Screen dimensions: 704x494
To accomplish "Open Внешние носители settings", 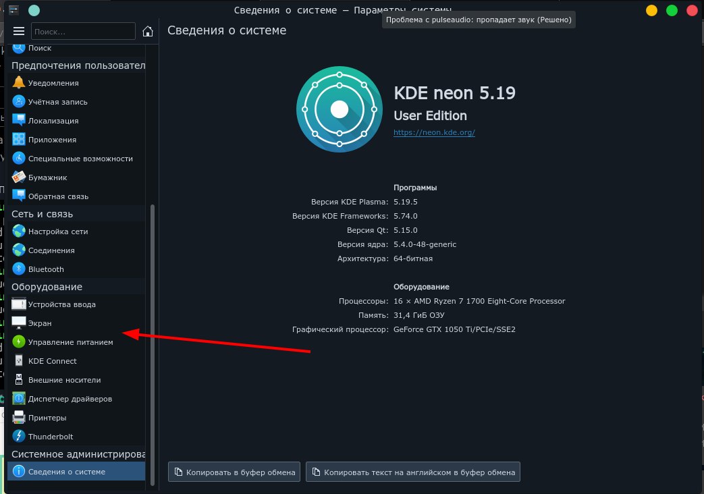I will [x=76, y=379].
